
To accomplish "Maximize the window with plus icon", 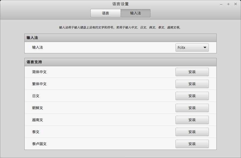I will 228,4.
